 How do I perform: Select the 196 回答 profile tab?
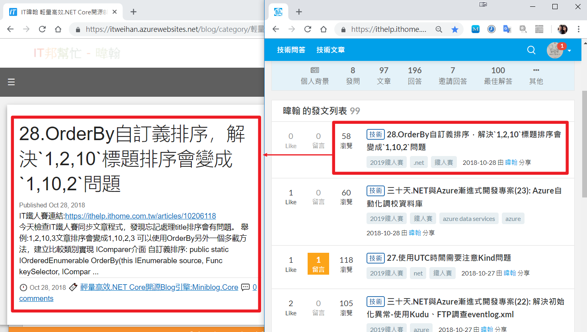click(415, 76)
